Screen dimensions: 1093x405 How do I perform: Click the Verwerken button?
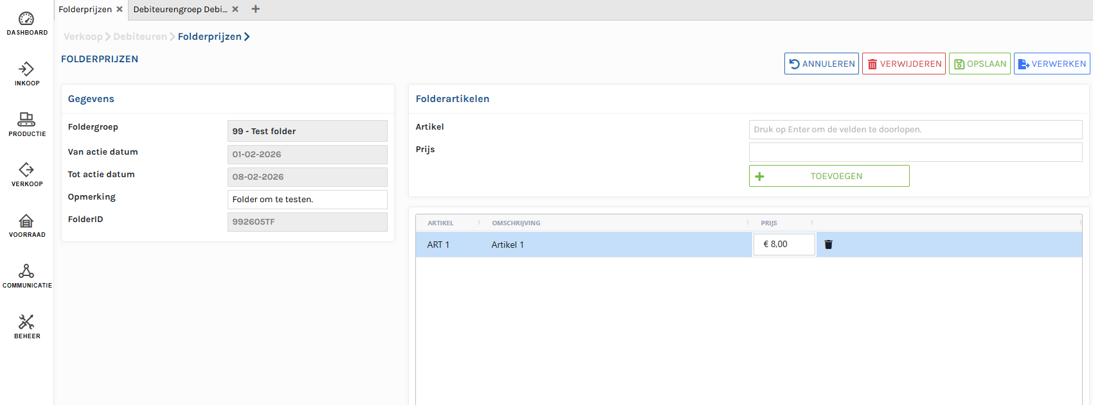click(x=1052, y=64)
